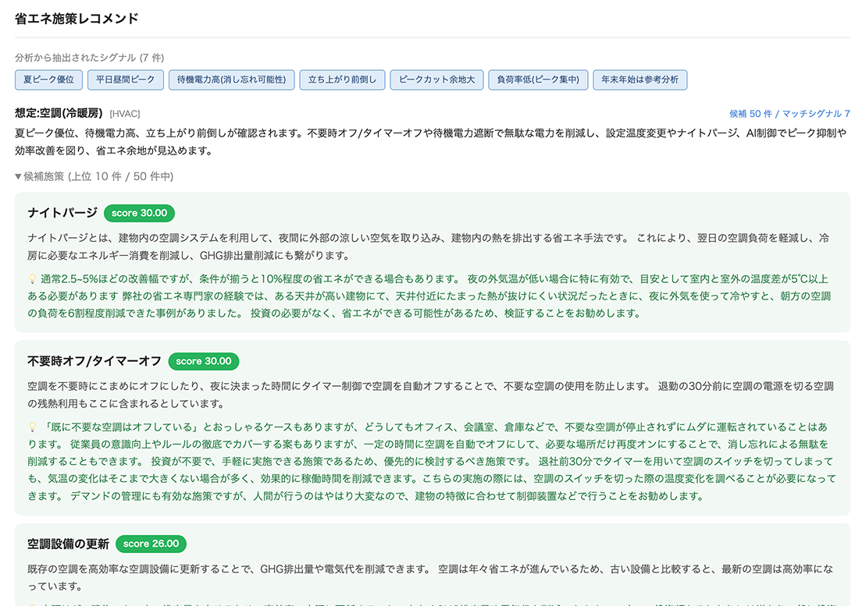Click the lightbulb icon in ナイトパージ card
Viewport: 862px width, 606px height.
point(32,279)
